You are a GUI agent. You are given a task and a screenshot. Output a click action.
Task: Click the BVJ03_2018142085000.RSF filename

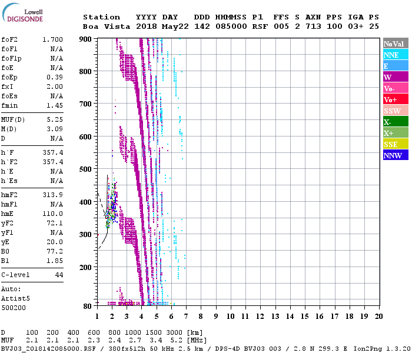[x=48, y=349]
